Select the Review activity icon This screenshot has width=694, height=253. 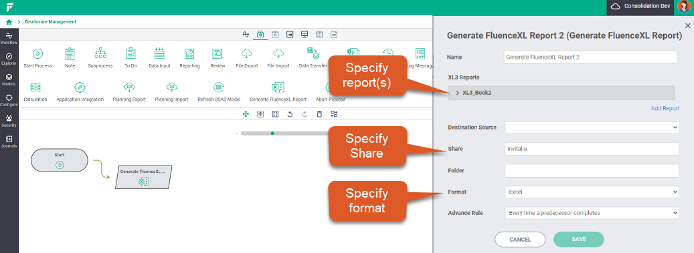click(x=218, y=54)
